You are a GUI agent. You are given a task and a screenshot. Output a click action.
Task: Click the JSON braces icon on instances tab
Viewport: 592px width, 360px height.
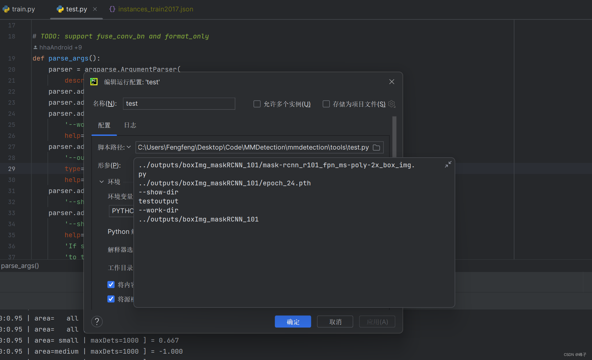(x=112, y=9)
